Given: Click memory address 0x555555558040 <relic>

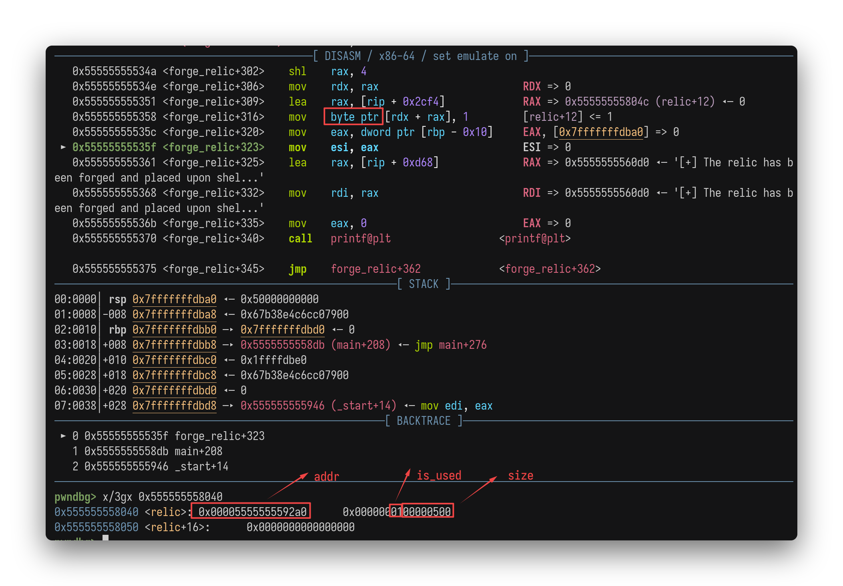Looking at the screenshot, I should [120, 512].
